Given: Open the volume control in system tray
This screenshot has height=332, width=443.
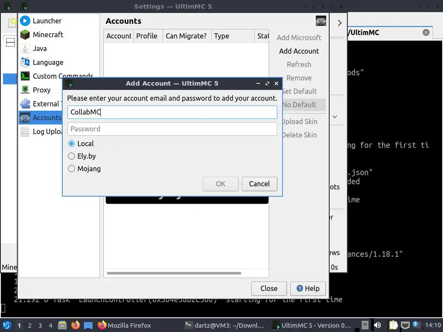Looking at the screenshot, I should click(x=377, y=325).
